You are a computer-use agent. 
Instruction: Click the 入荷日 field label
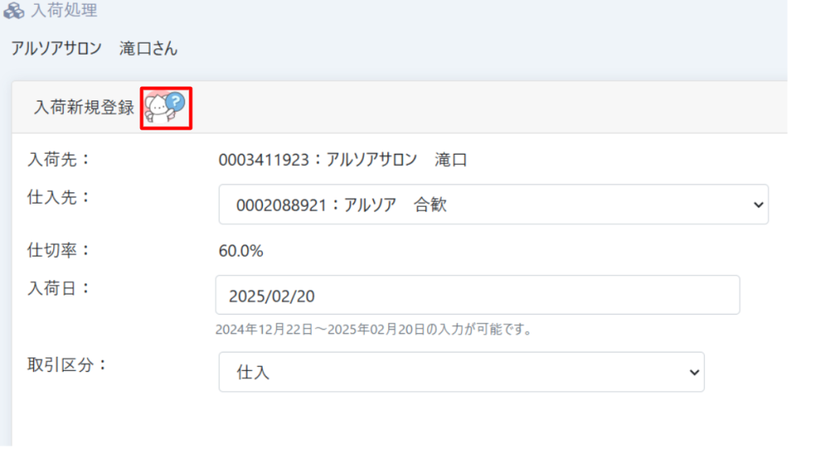[x=60, y=289]
